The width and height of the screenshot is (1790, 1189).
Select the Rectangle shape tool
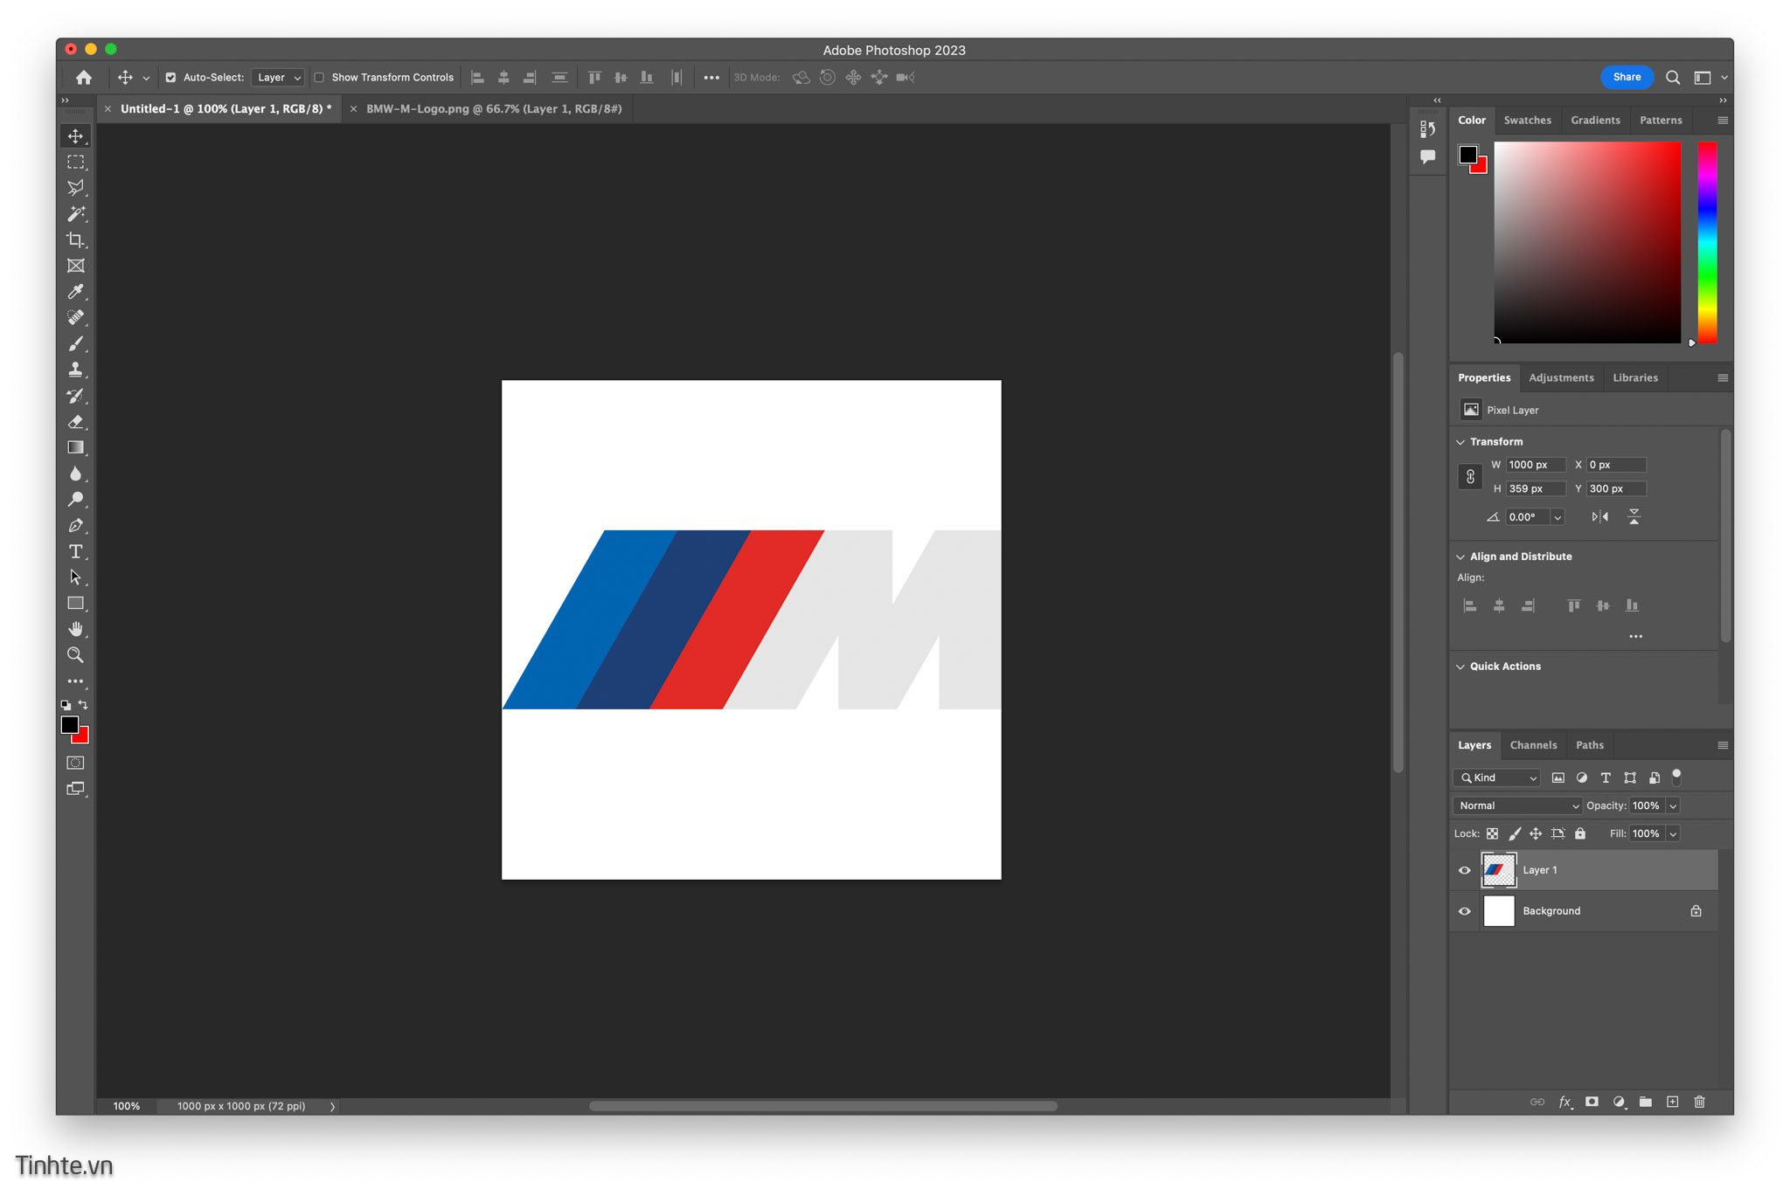pos(76,604)
